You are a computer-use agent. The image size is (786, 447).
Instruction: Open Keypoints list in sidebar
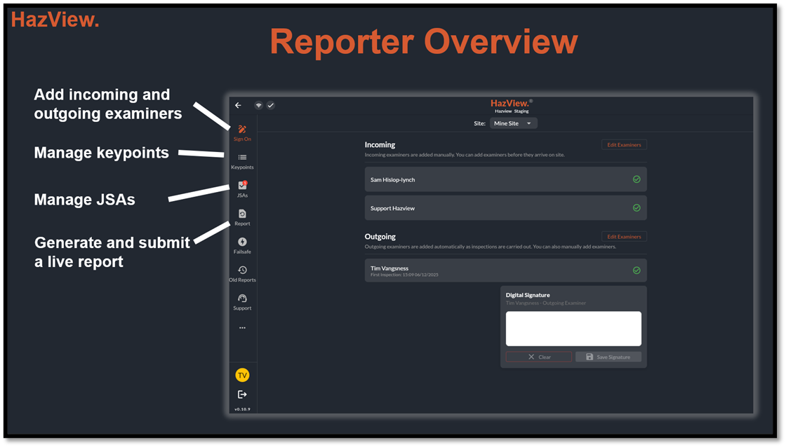tap(242, 158)
